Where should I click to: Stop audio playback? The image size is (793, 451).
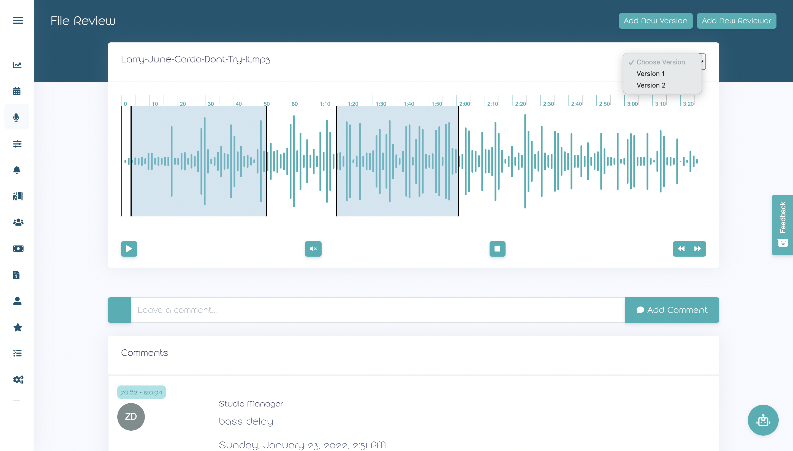tap(498, 249)
